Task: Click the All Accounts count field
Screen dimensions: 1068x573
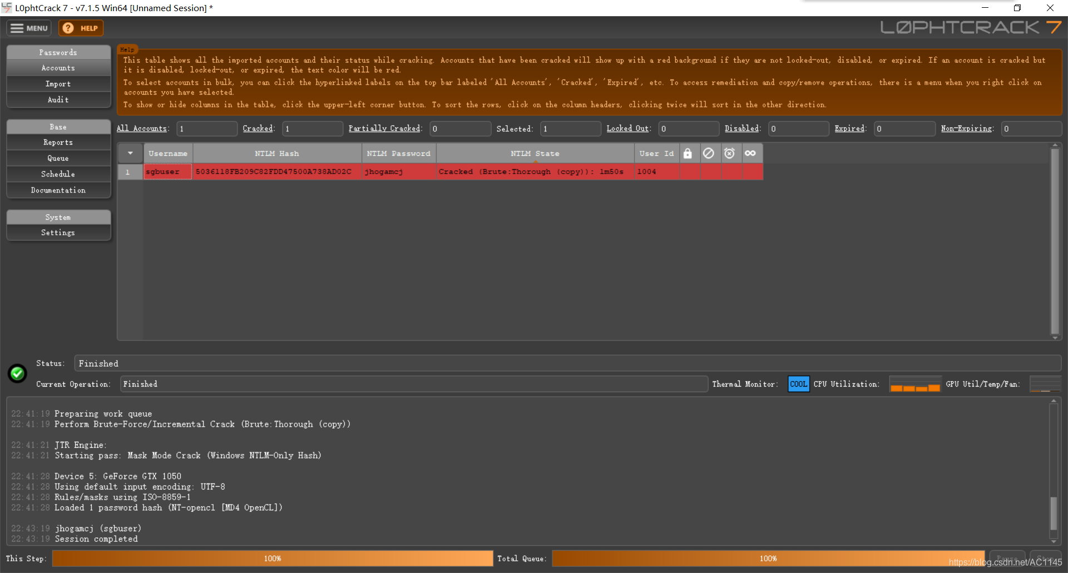Action: click(x=207, y=129)
